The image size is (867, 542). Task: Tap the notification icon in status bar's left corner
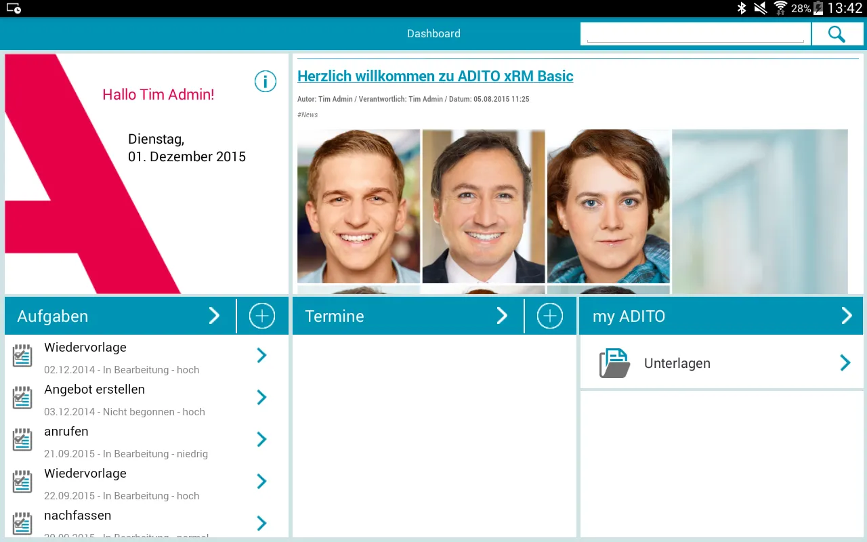click(x=14, y=8)
